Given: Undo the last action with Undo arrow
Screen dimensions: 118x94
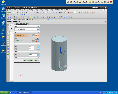Looking at the screenshot, I should (29, 12).
